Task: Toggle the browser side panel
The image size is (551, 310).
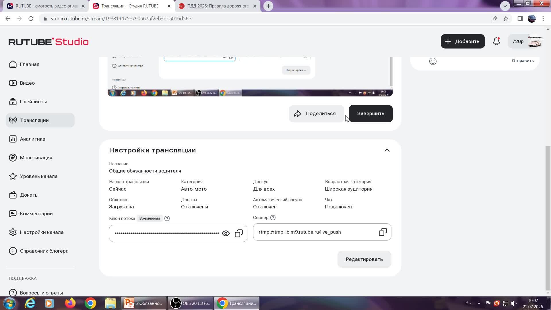Action: [520, 19]
